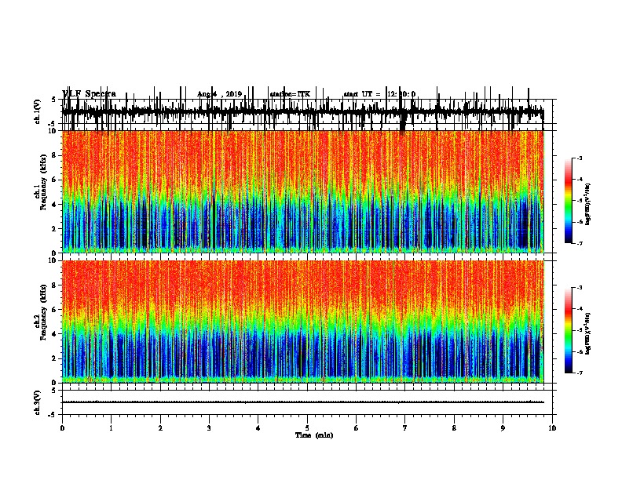
Task: Click the time-axis tick label "3"
Action: (x=209, y=428)
